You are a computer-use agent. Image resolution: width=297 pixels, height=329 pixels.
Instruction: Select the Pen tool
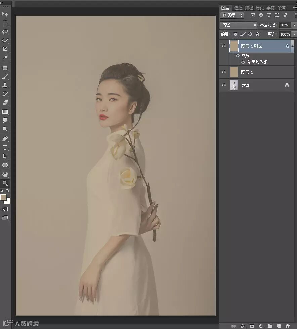(5, 139)
